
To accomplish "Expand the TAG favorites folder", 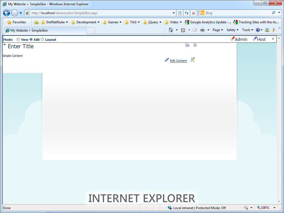I will click(132, 22).
